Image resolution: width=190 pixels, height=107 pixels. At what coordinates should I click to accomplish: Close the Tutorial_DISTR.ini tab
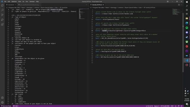[103, 5]
